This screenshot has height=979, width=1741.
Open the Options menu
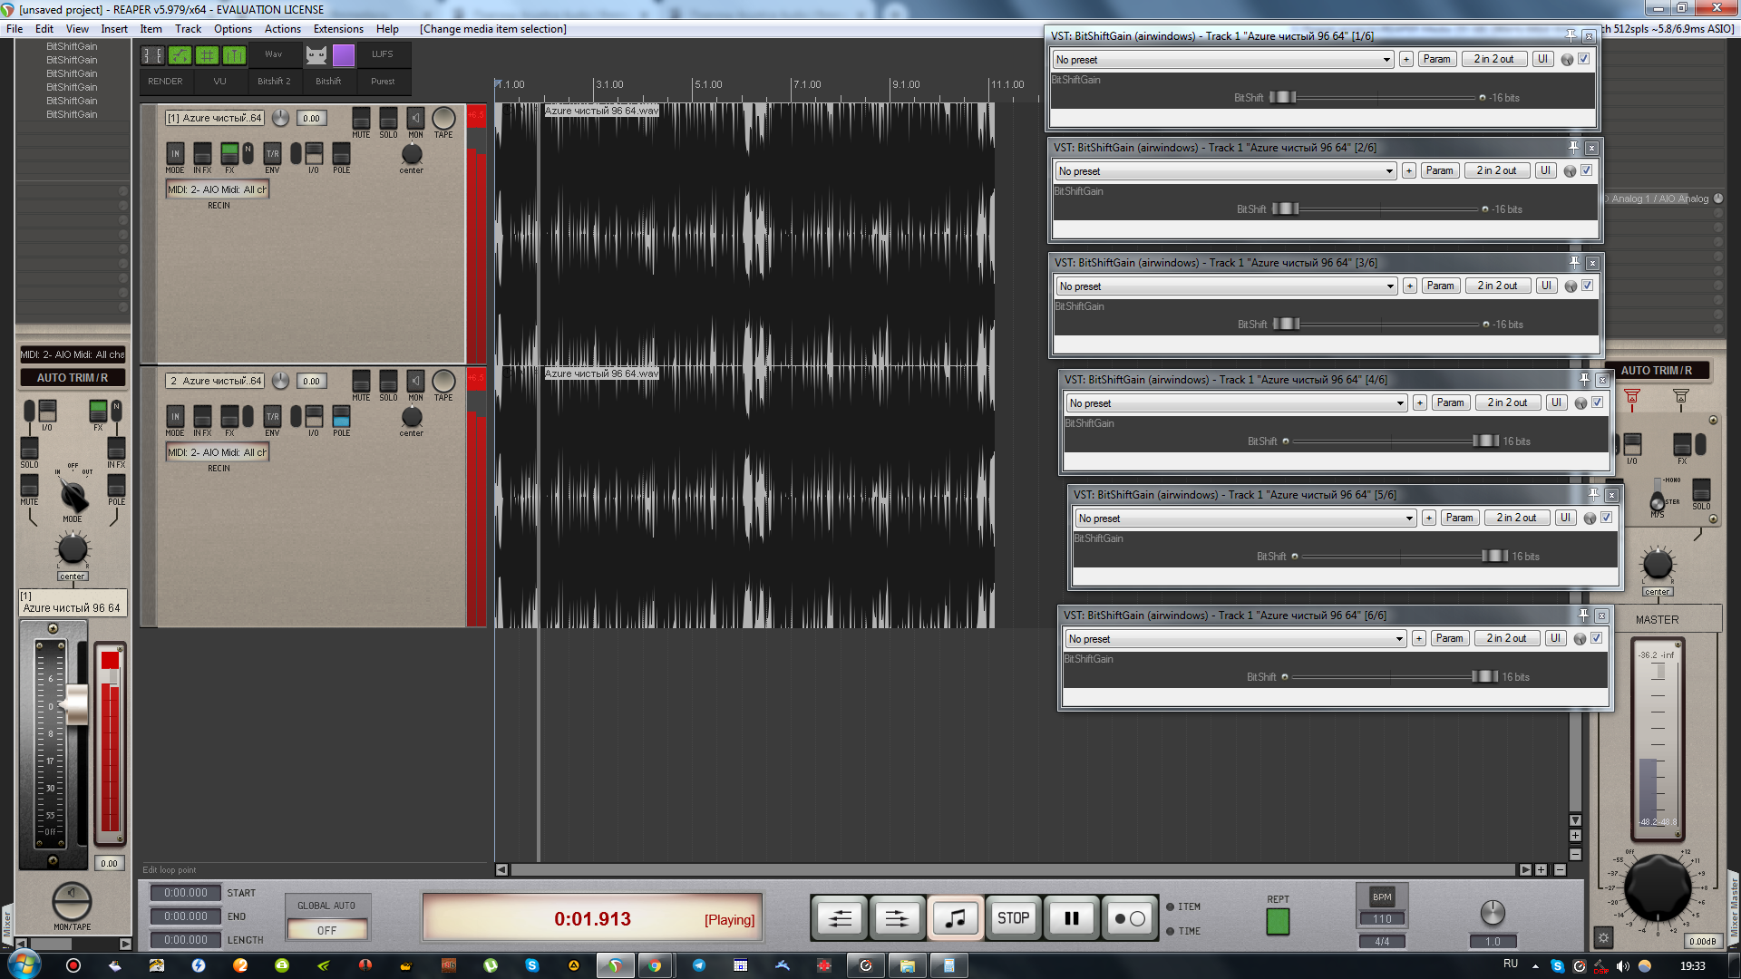(x=233, y=29)
